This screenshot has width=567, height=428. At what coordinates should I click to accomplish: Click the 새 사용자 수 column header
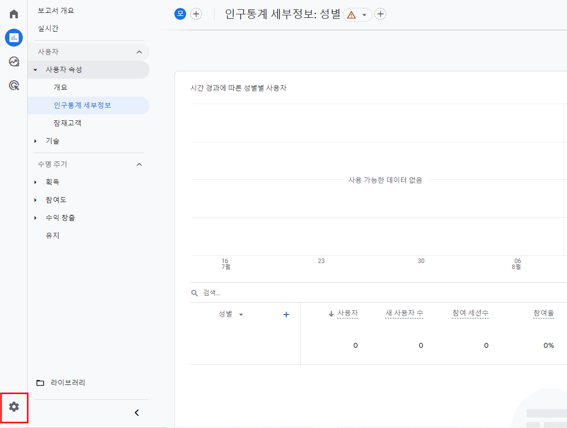pyautogui.click(x=404, y=313)
